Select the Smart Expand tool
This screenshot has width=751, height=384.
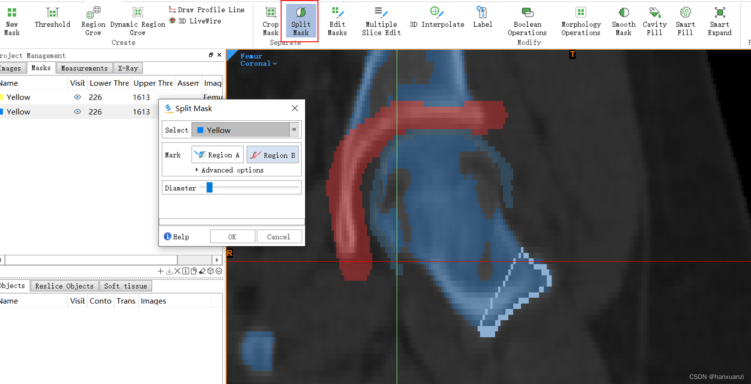(720, 21)
